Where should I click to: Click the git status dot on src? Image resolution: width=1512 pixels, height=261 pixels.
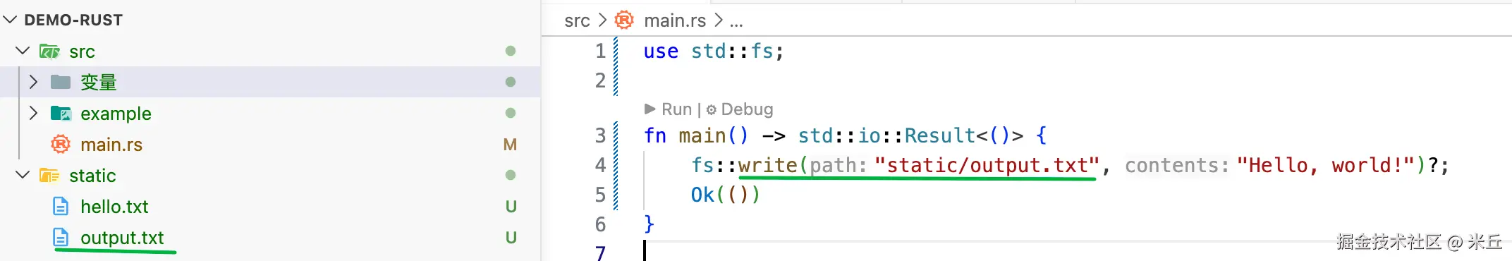tap(511, 51)
